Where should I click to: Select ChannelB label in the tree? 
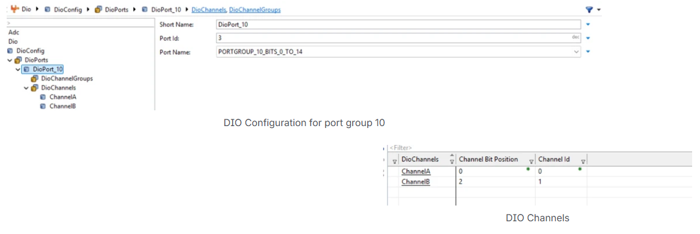(62, 106)
